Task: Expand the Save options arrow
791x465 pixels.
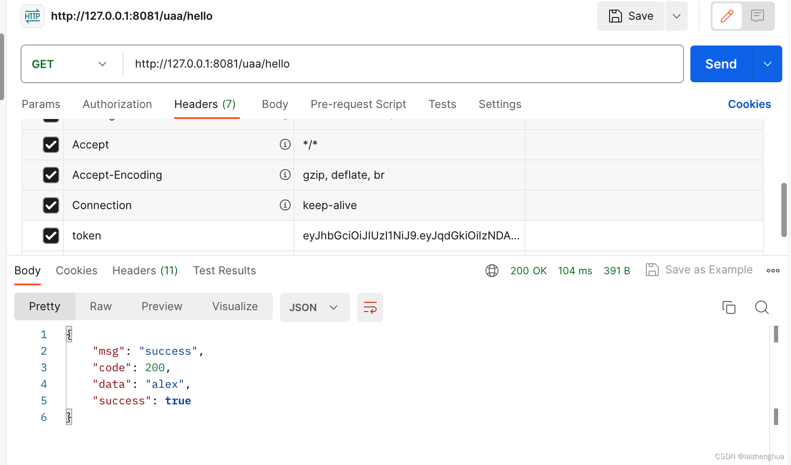Action: (677, 16)
